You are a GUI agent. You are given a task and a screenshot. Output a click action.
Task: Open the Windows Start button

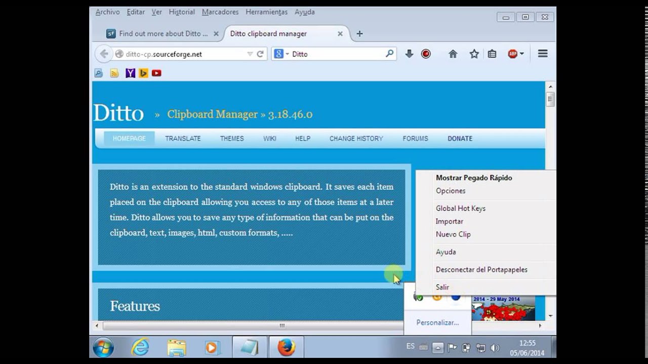pyautogui.click(x=103, y=347)
